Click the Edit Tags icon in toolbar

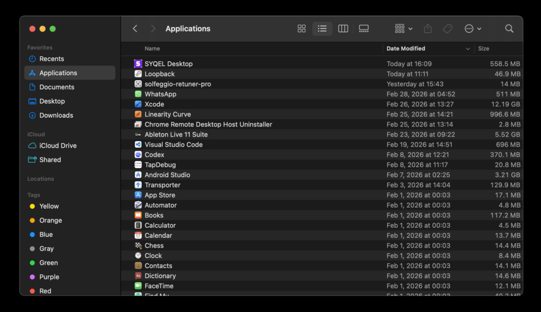[x=447, y=29]
